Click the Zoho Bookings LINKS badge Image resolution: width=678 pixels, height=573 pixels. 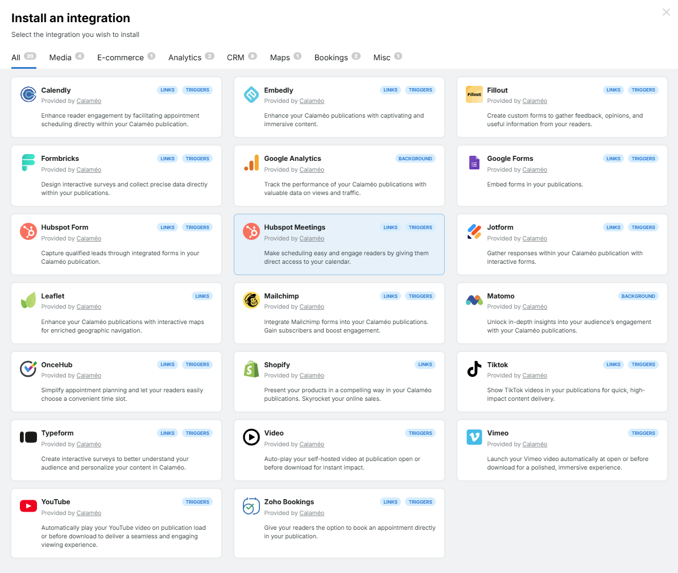[390, 502]
